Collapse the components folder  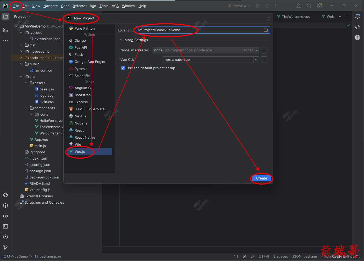[26, 108]
